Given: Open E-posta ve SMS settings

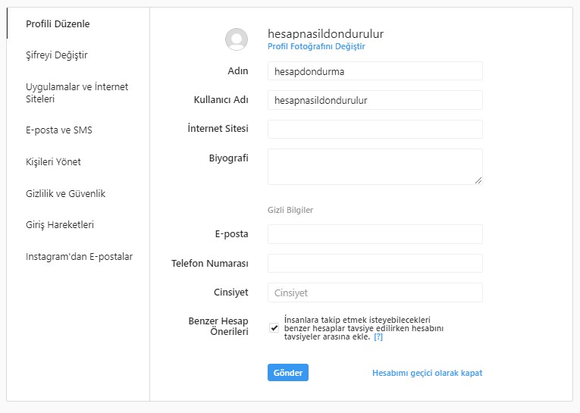Looking at the screenshot, I should [59, 130].
